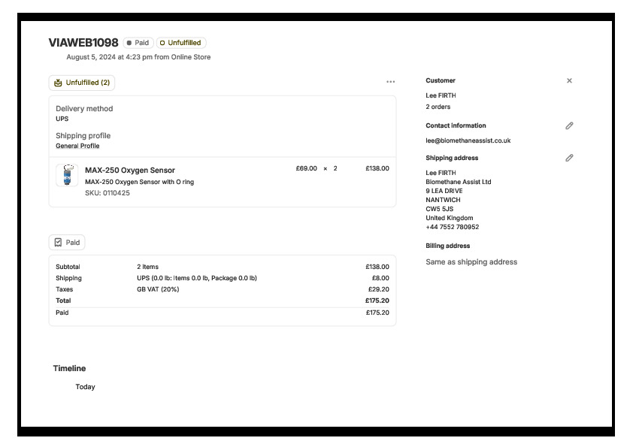Click the Paid receipt icon badge
Viewport: 633px width, 447px height.
click(59, 243)
